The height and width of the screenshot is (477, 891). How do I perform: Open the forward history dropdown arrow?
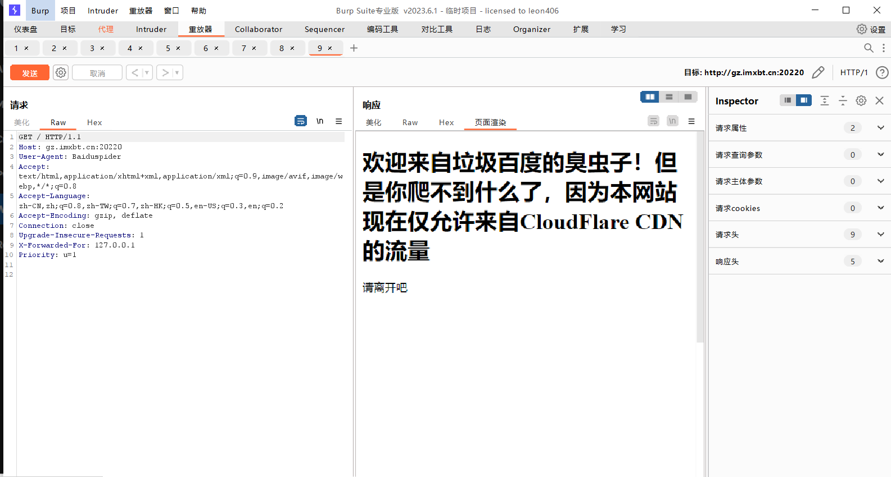click(x=177, y=72)
